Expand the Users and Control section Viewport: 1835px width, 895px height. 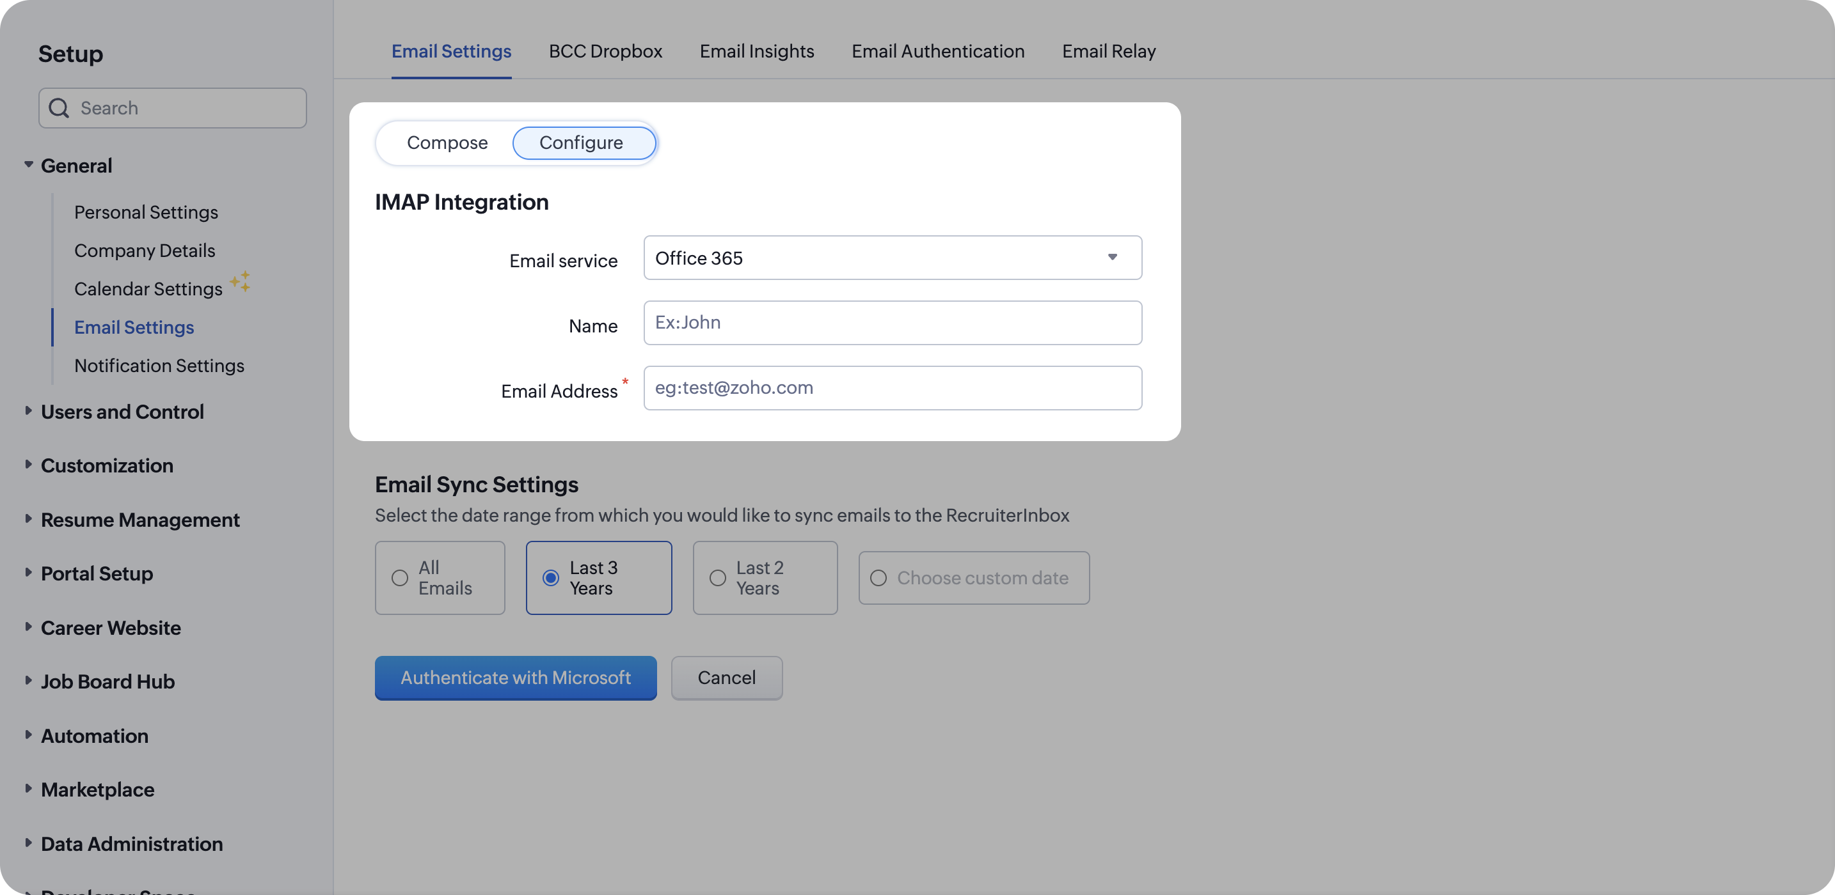(29, 411)
